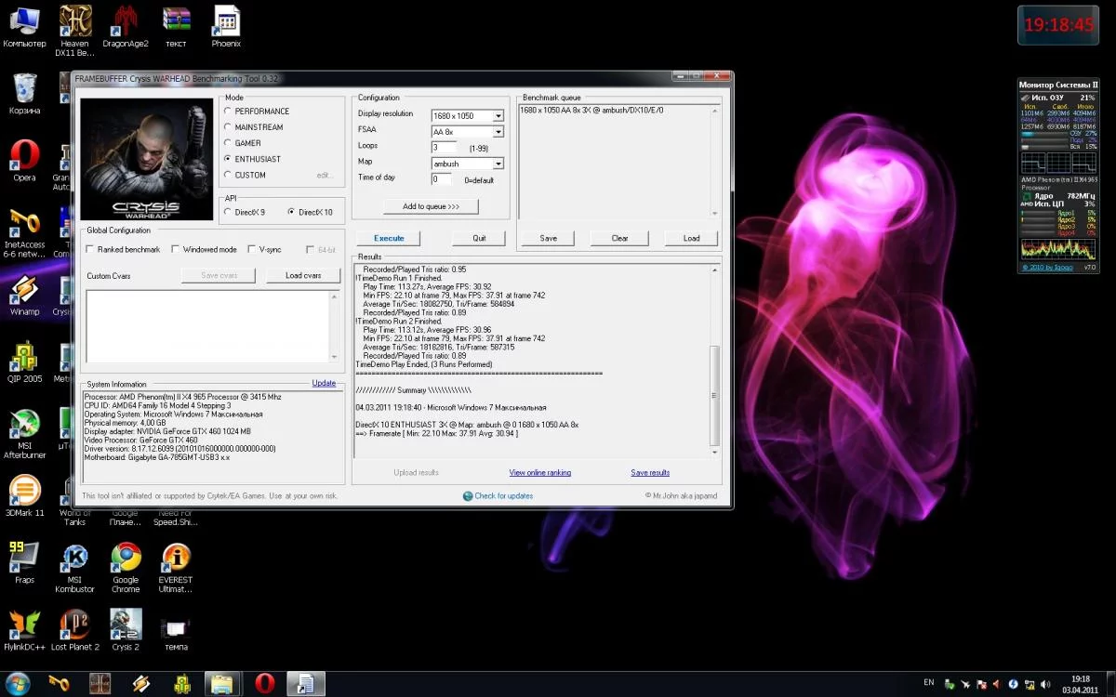
Task: Choose the DirectX 9 API option
Action: pos(229,213)
